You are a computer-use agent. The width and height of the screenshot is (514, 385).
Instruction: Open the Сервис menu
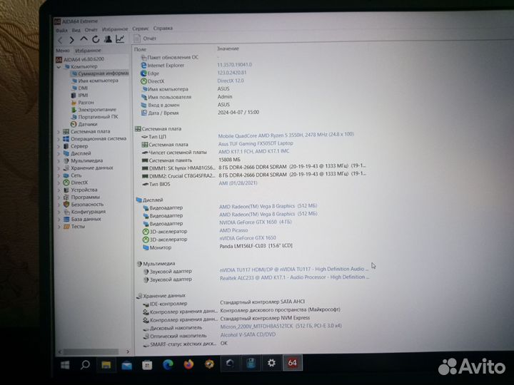(140, 30)
